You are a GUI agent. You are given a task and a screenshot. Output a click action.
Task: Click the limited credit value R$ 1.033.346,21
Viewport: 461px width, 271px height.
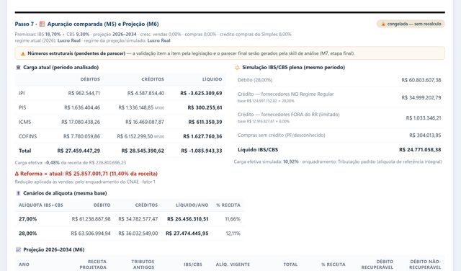424,118
